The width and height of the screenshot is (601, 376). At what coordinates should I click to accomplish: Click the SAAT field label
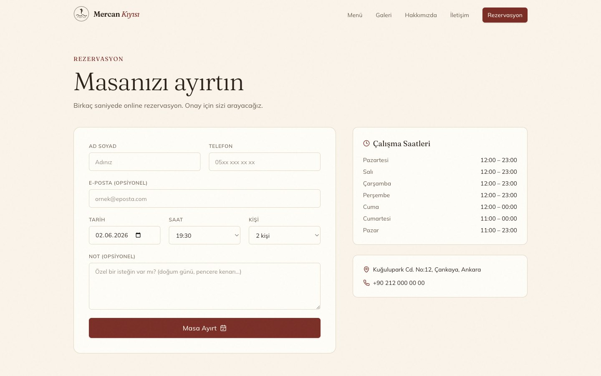[x=176, y=220]
